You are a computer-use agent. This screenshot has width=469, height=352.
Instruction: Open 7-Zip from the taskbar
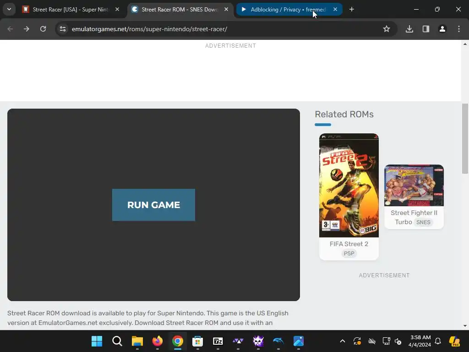[218, 341]
